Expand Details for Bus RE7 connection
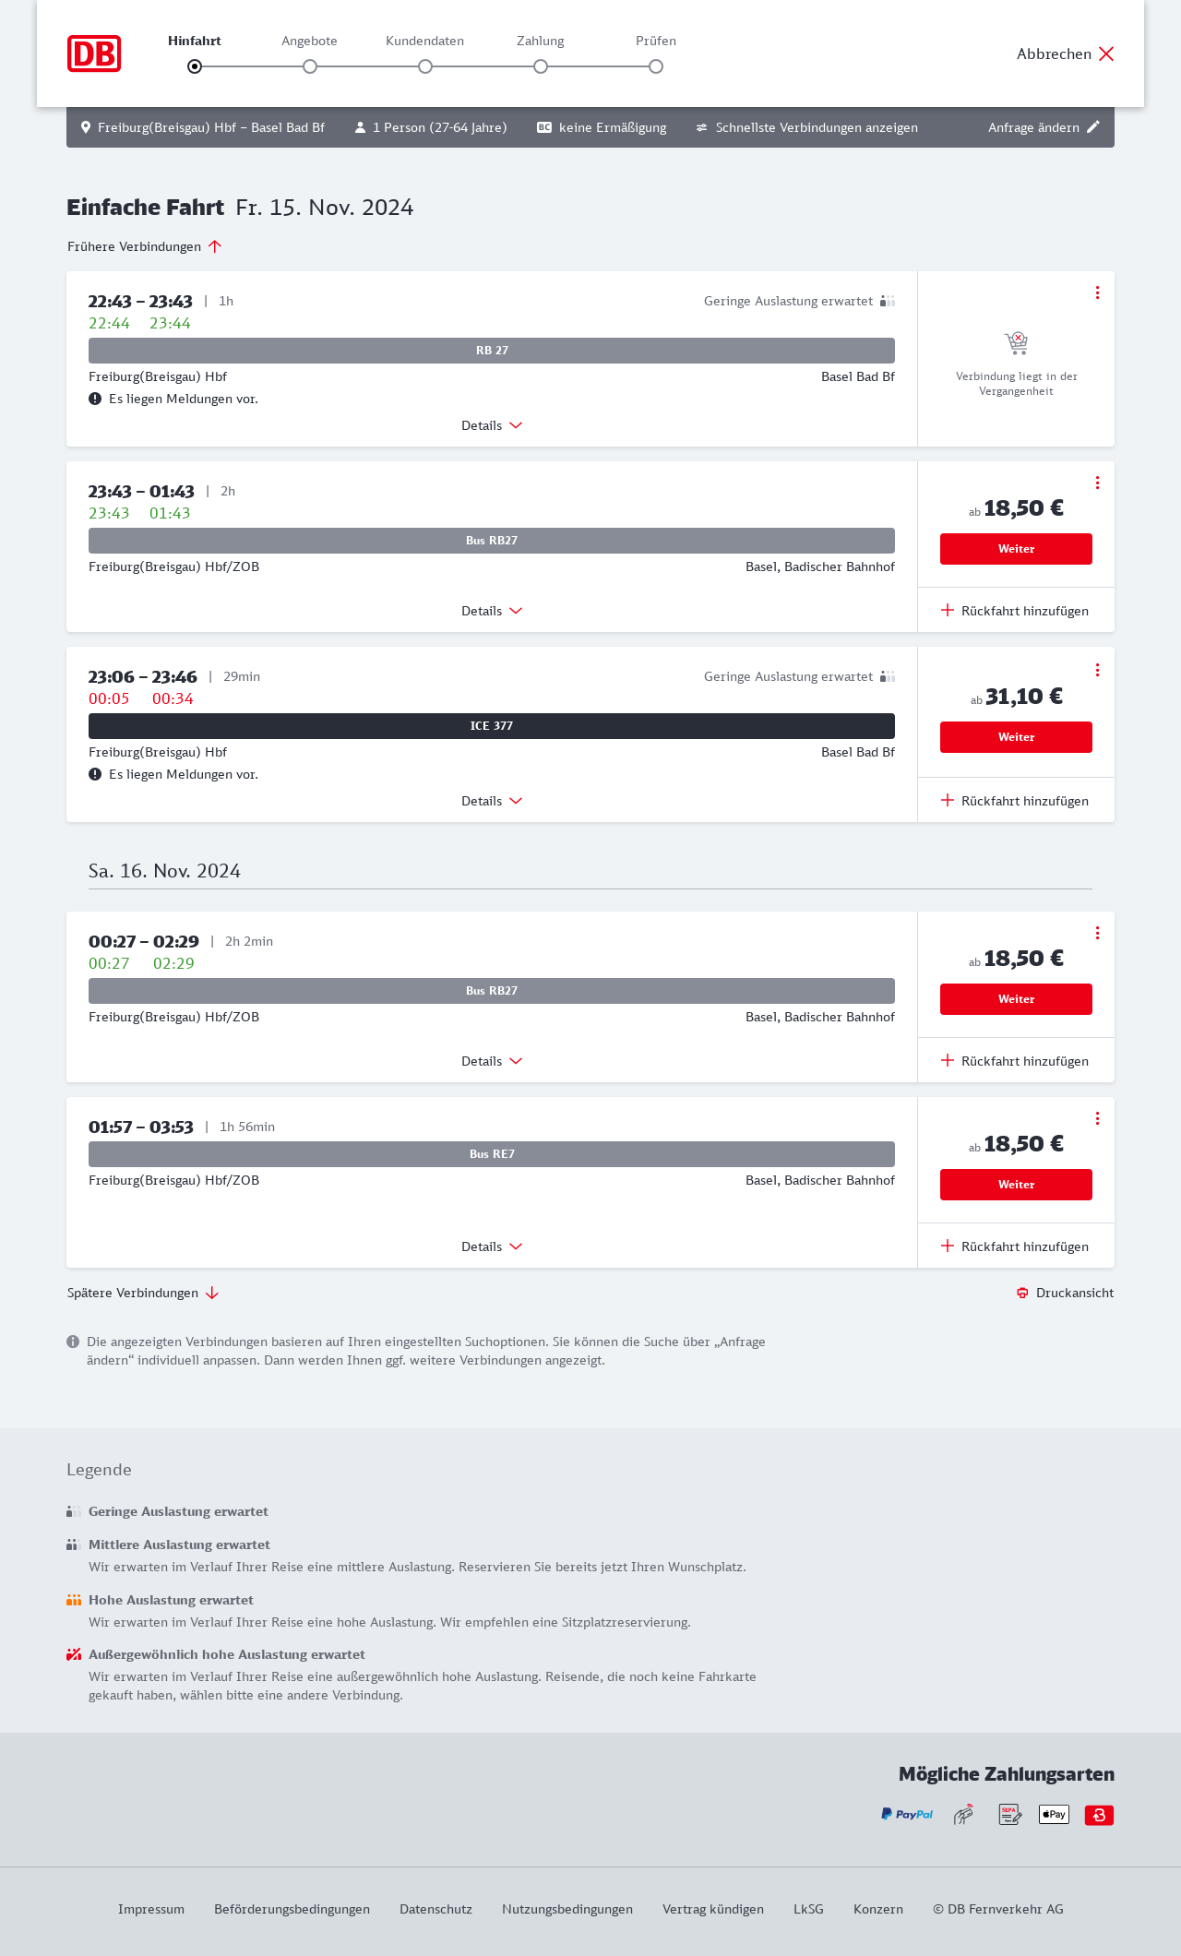1181x1956 pixels. point(492,1246)
